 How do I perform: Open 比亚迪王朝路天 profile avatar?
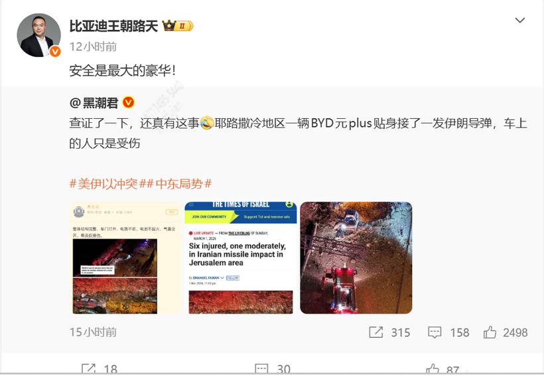pos(38,35)
